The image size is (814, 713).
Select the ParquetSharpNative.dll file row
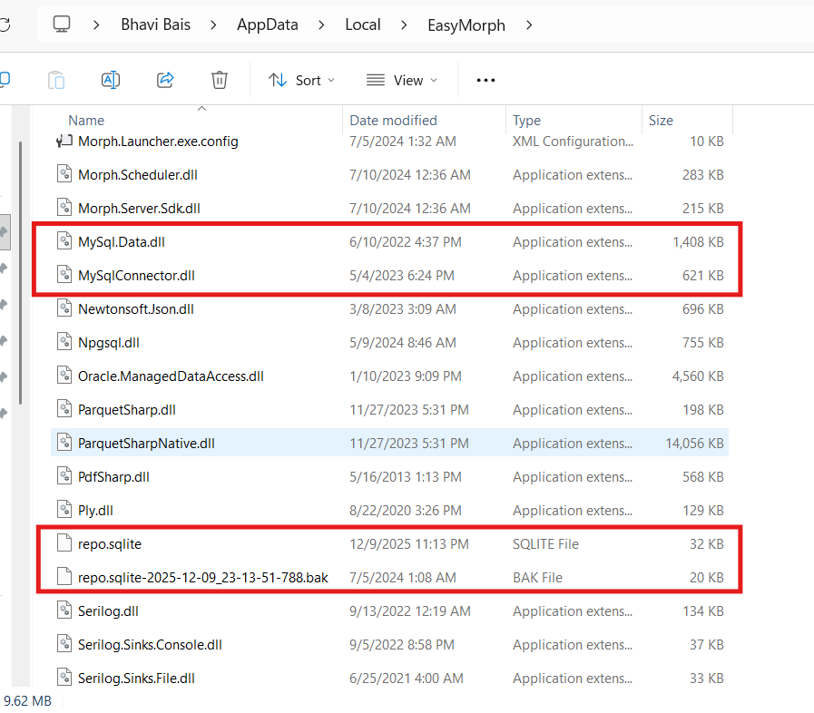coord(146,444)
